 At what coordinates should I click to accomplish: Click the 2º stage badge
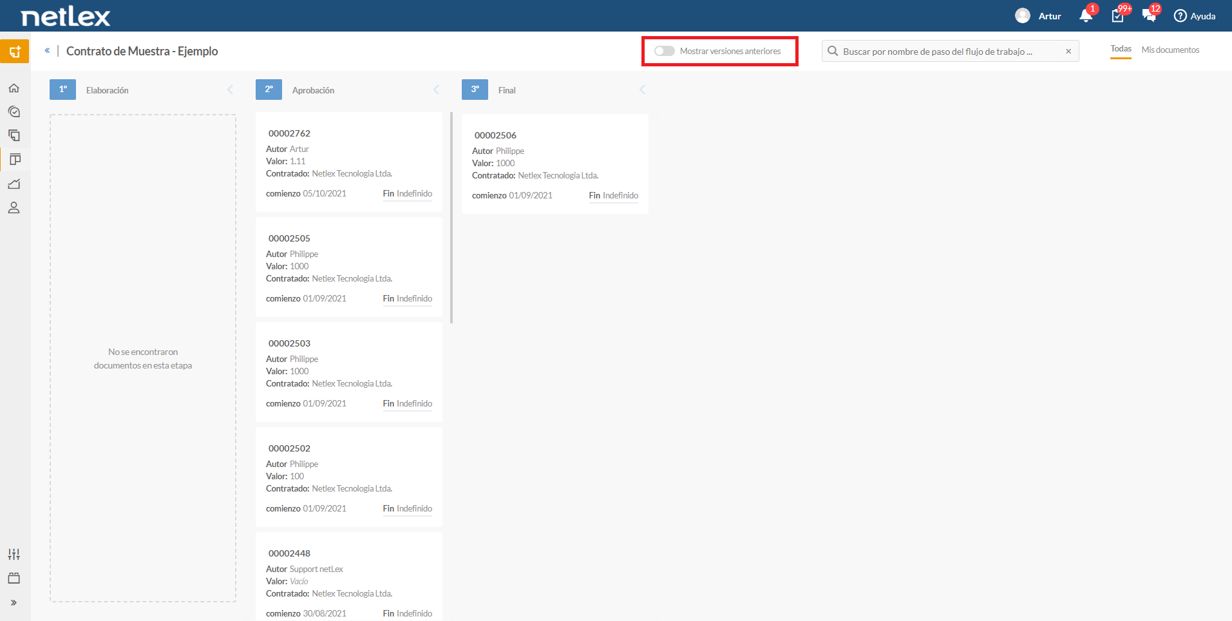click(x=269, y=90)
